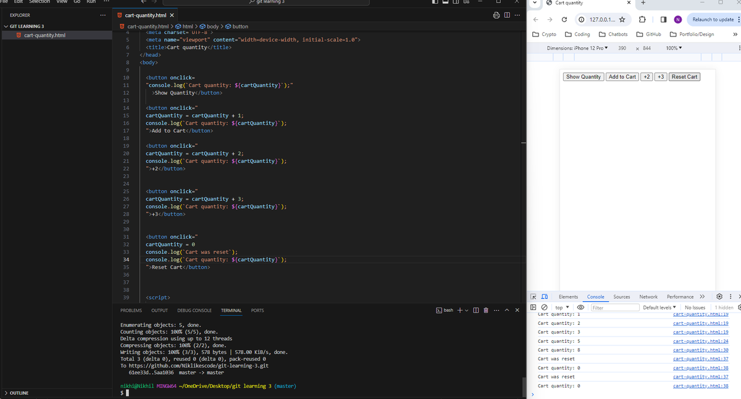741x399 pixels.
Task: Close the terminal panel
Action: tap(517, 310)
